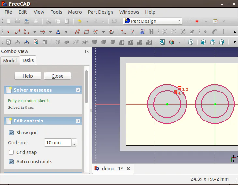Collapse the Solver messages section
The width and height of the screenshot is (238, 185).
78,90
